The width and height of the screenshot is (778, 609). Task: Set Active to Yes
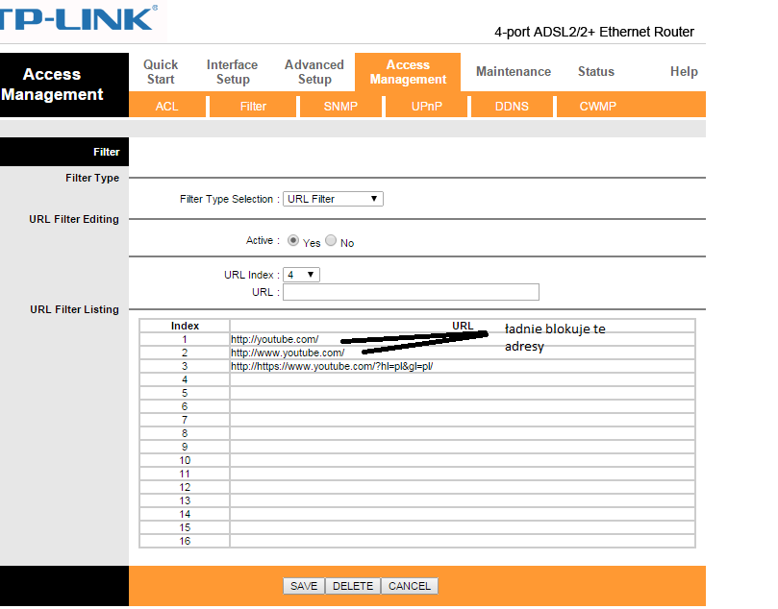click(293, 240)
